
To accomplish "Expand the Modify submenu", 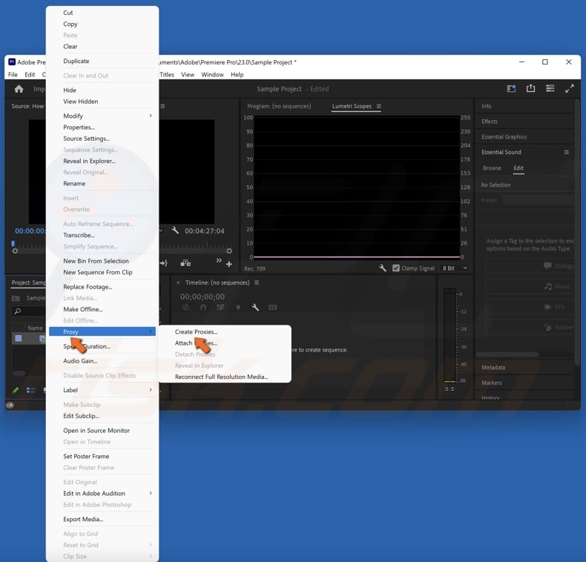I will point(102,116).
